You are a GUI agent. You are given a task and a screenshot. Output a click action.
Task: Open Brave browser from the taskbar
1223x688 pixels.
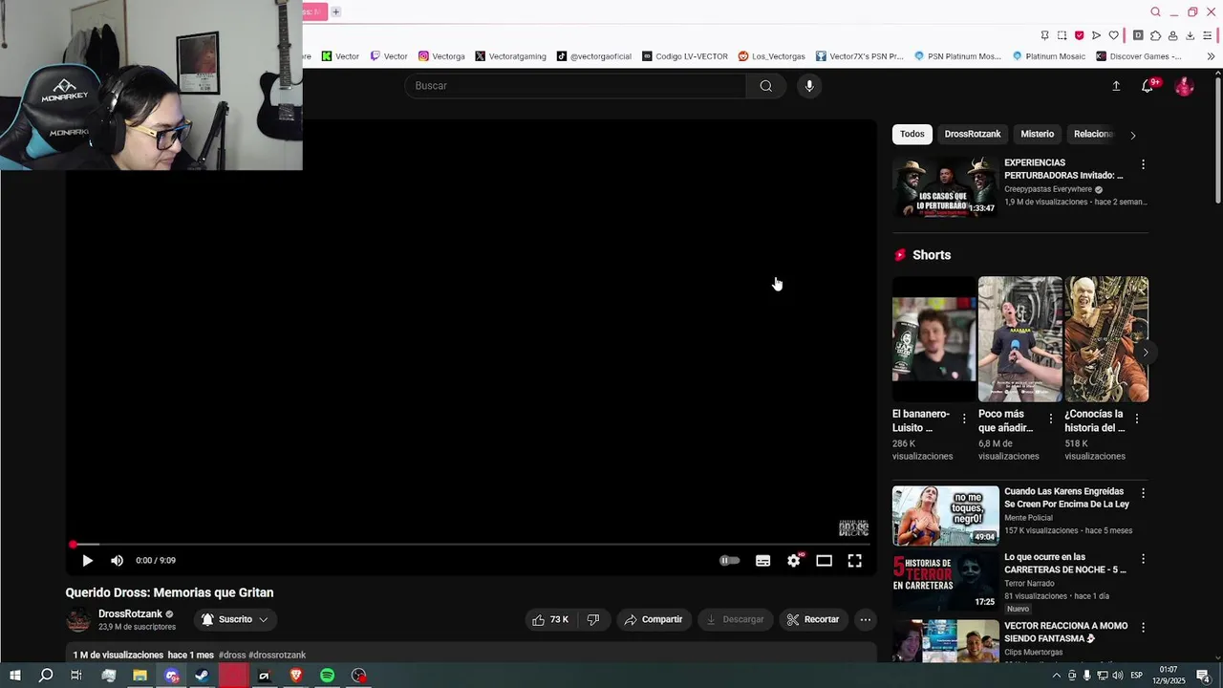click(295, 676)
